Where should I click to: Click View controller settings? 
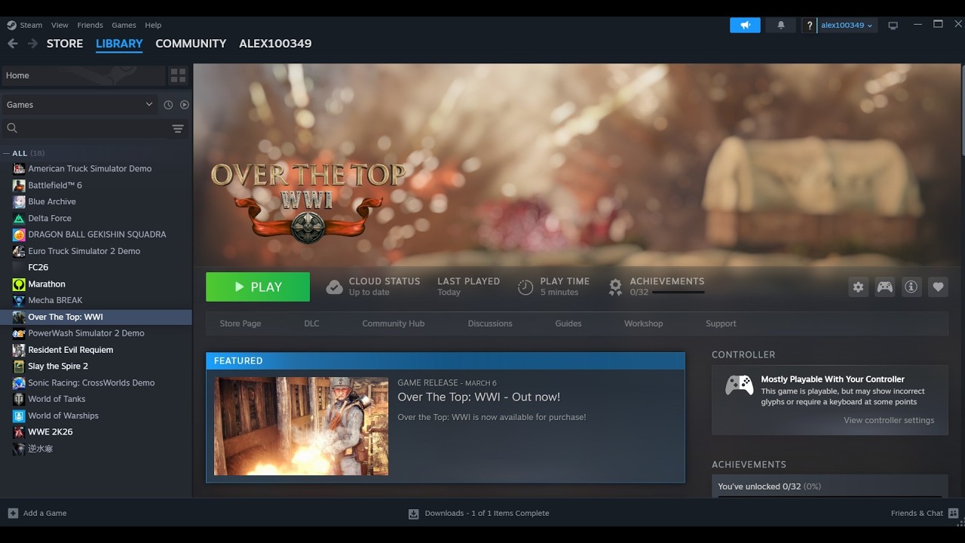pyautogui.click(x=889, y=420)
